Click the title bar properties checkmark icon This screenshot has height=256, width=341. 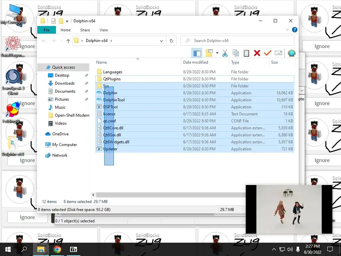pos(54,21)
